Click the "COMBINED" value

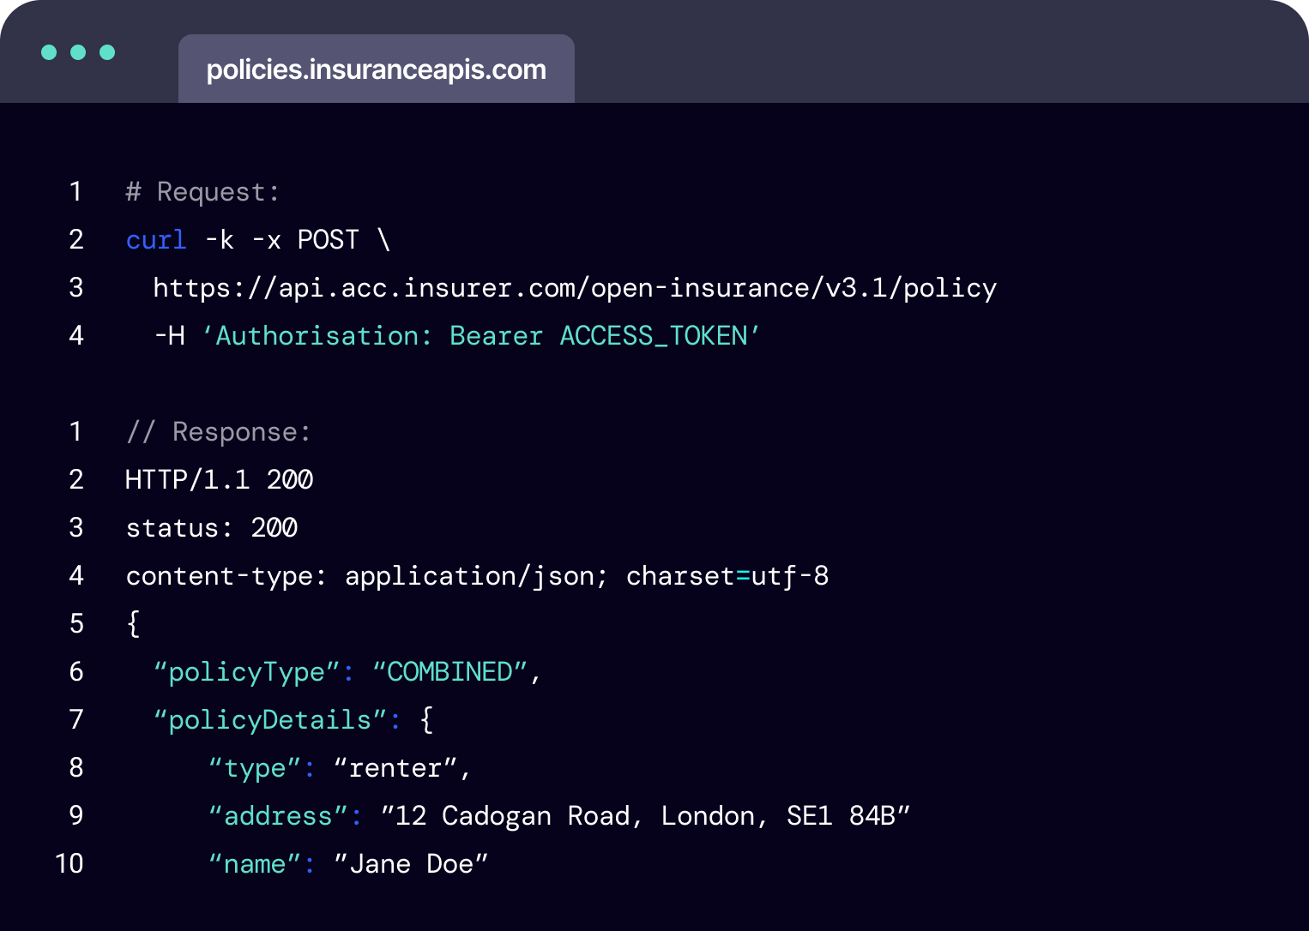pos(449,672)
